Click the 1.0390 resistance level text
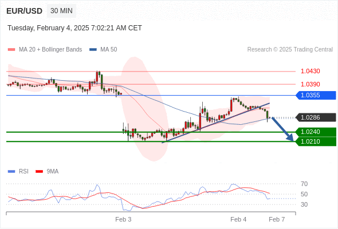Viewport: 338px width, 229px height. coord(310,84)
